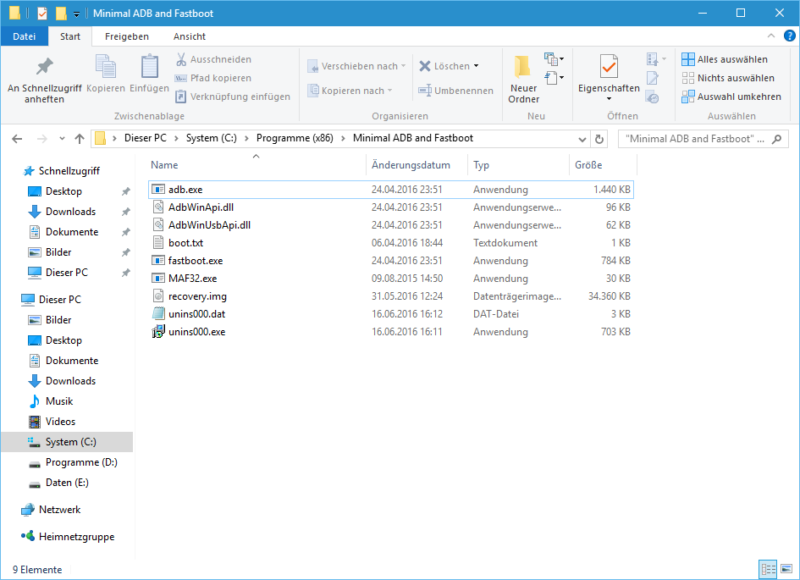Click the properties icon in the quick access title bar
The height and width of the screenshot is (580, 800).
[42, 14]
